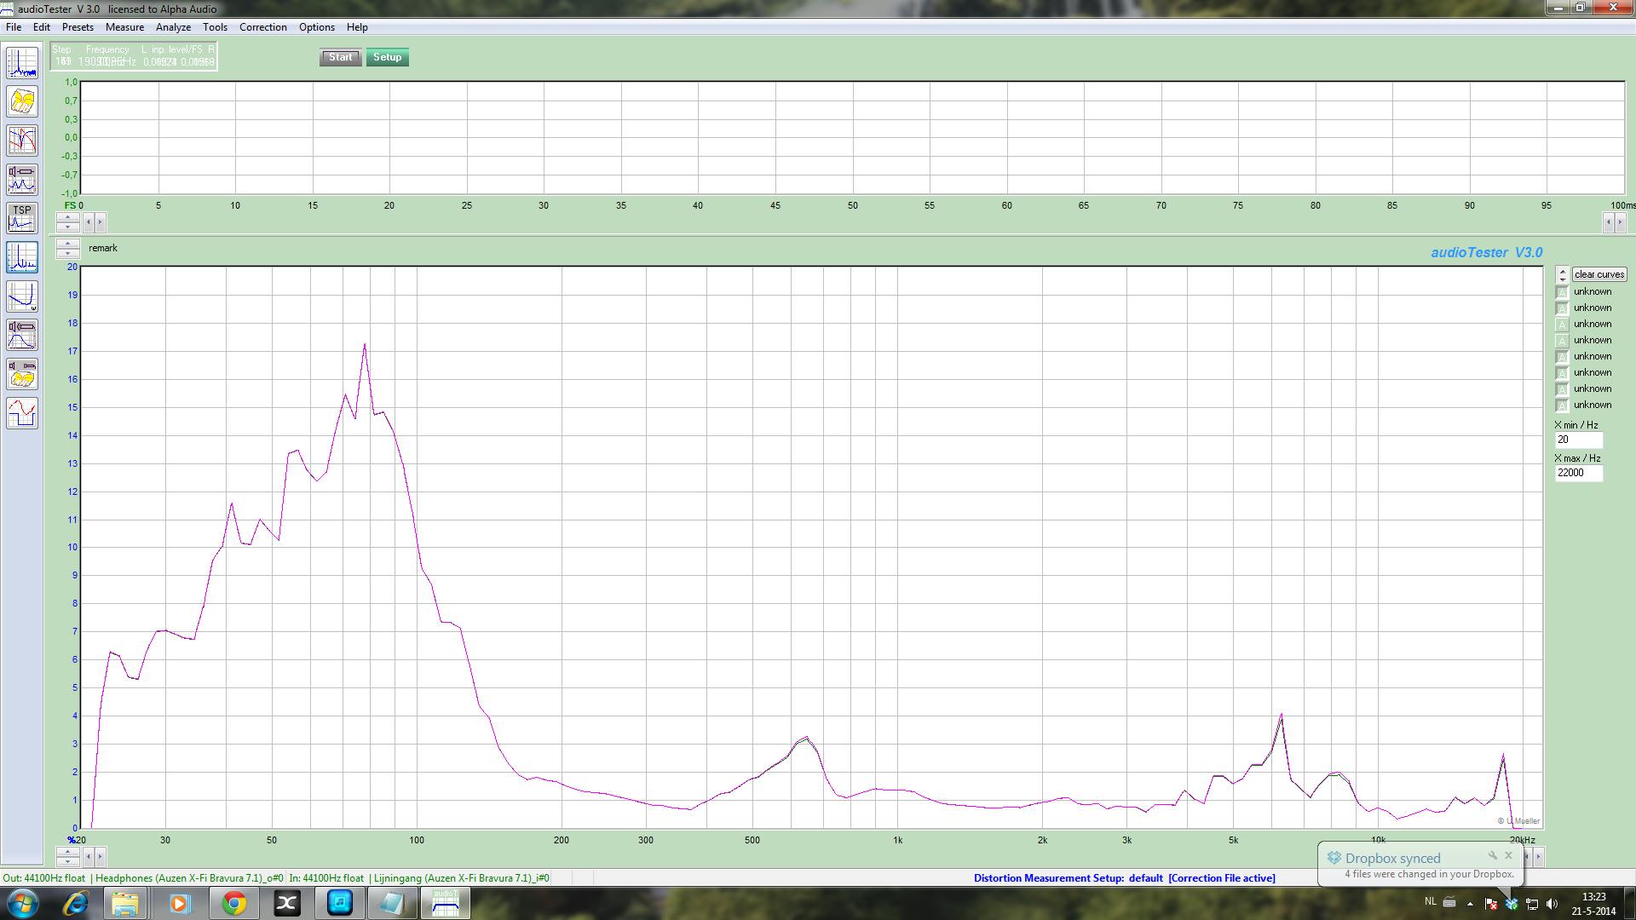Open the FFT spectrum analyzer icon at sidebar top
Image resolution: width=1636 pixels, height=920 pixels.
coord(22,63)
